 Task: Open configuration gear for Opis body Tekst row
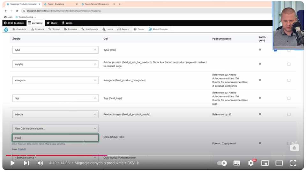tap(260, 143)
